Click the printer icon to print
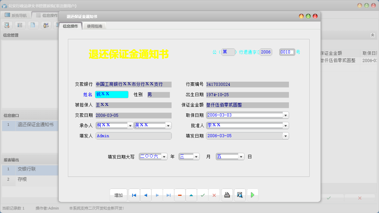The height and width of the screenshot is (213, 379). click(227, 195)
